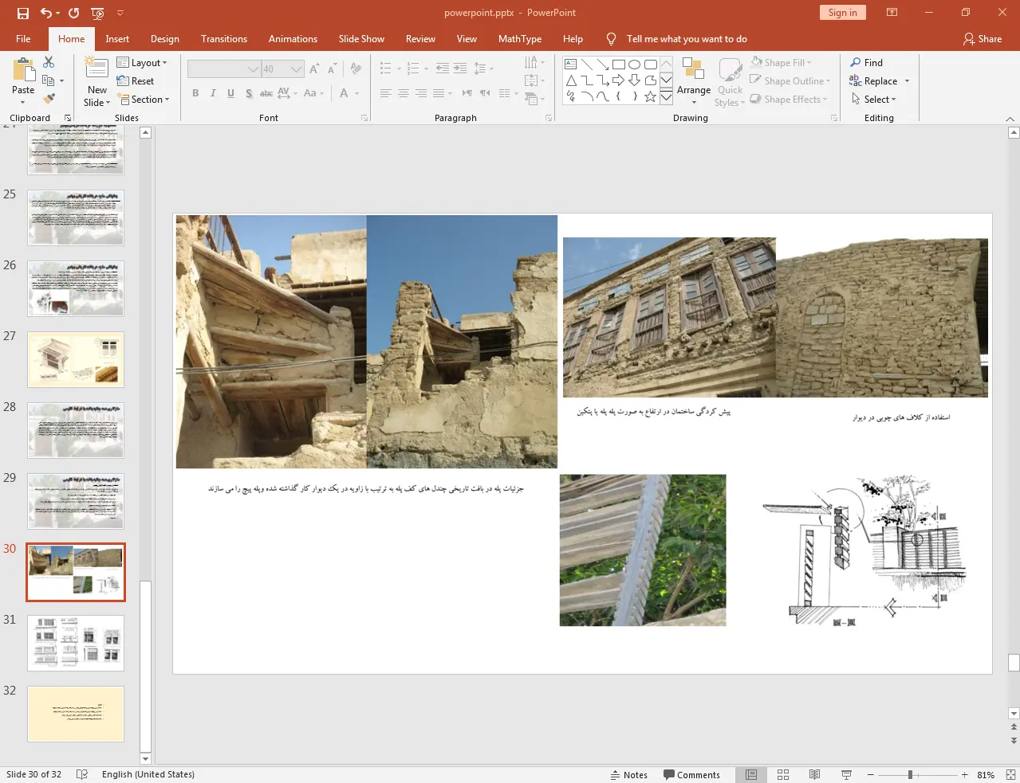Open the font size dropdown showing 40
Screen dimensions: 1020x783
click(297, 69)
